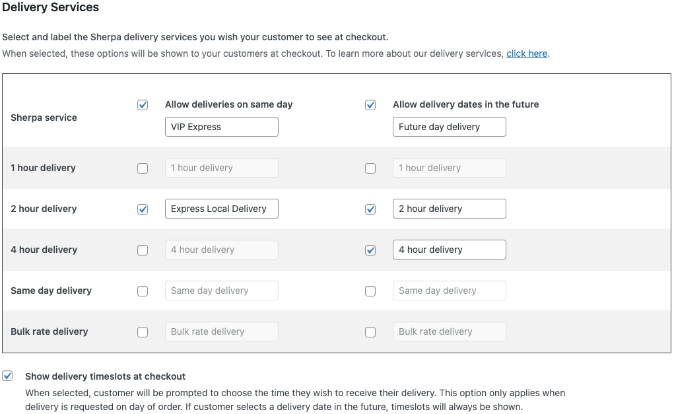Click the Future day delivery text field
The height and width of the screenshot is (414, 674).
pyautogui.click(x=449, y=127)
